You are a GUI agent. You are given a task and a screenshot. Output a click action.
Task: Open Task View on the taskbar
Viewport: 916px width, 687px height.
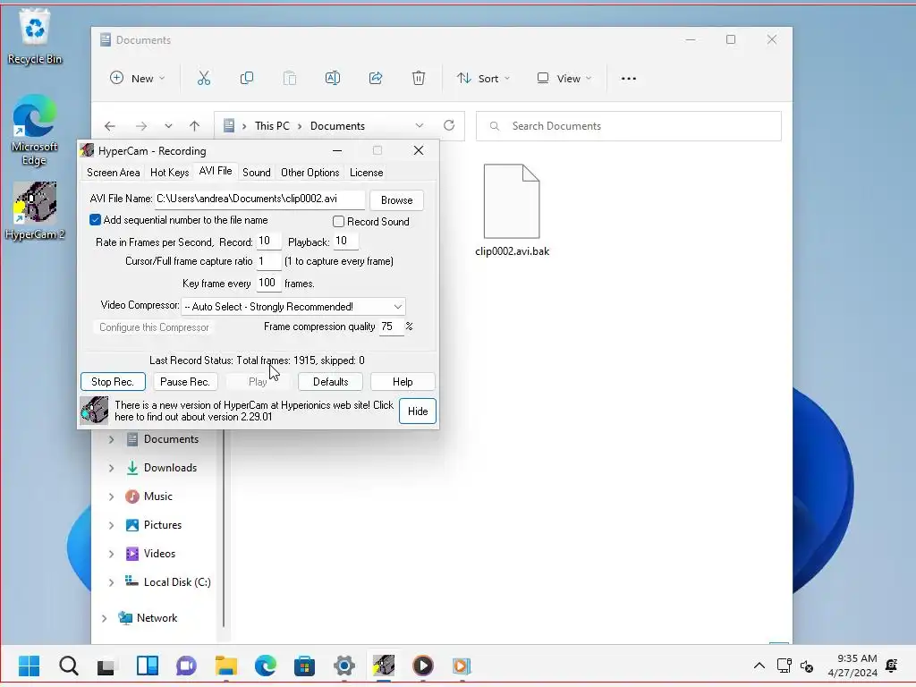point(106,666)
